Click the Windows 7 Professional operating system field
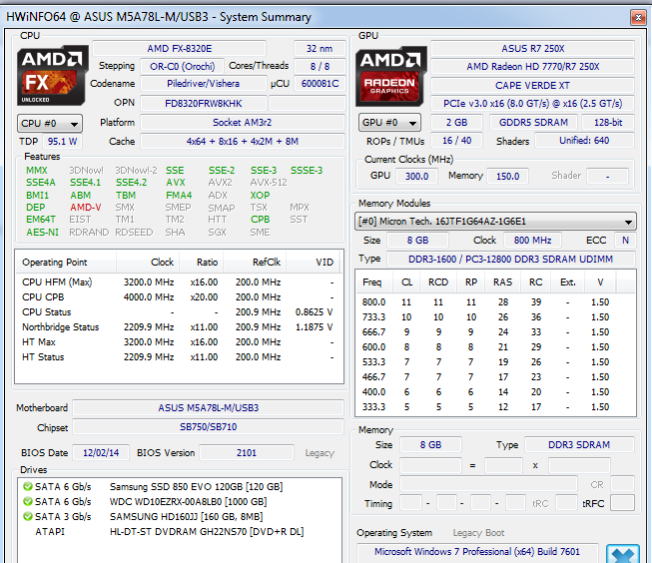 pyautogui.click(x=477, y=552)
